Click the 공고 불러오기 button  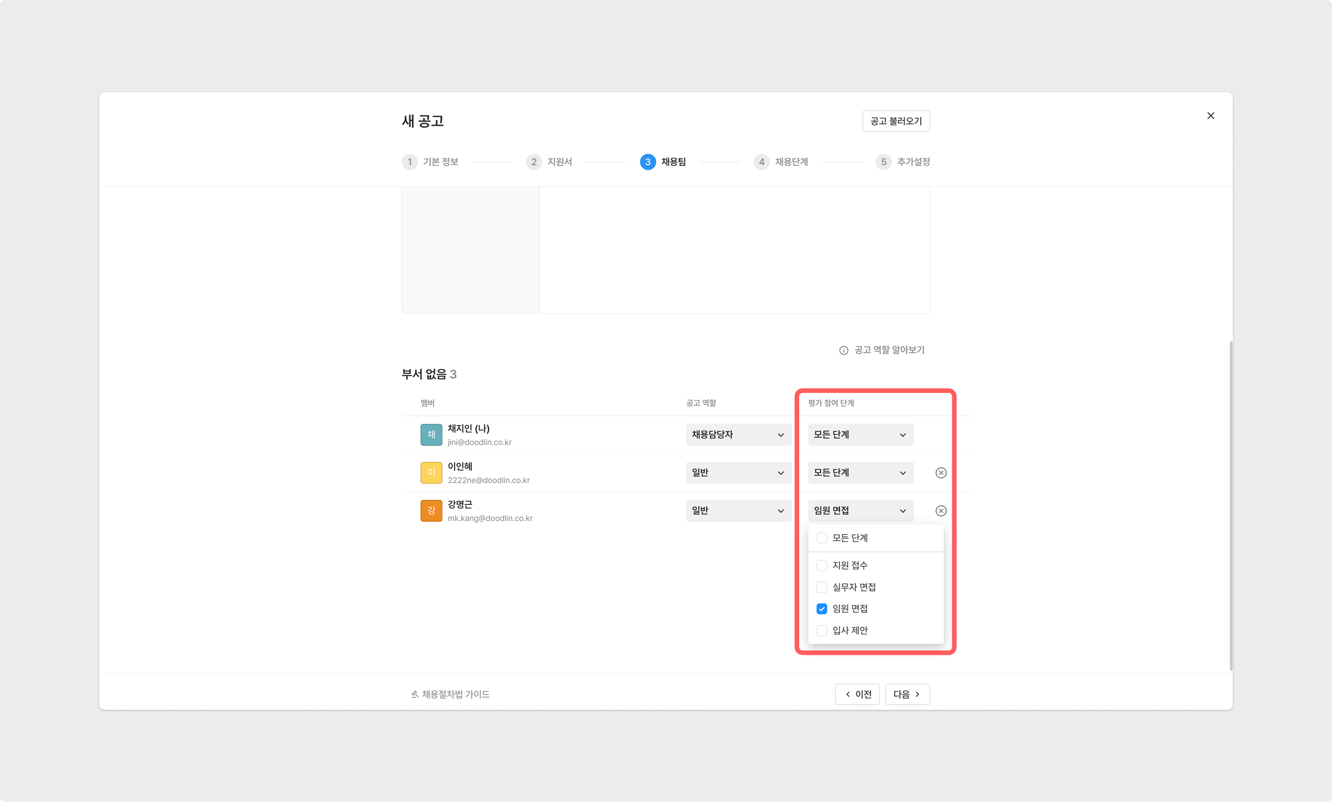pos(895,121)
